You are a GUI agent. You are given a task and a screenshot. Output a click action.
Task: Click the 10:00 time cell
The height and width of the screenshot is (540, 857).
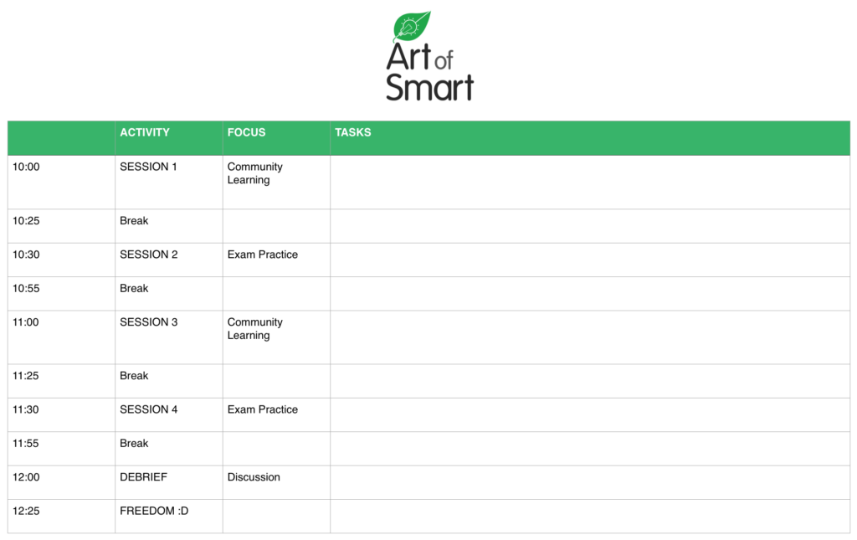pos(27,167)
